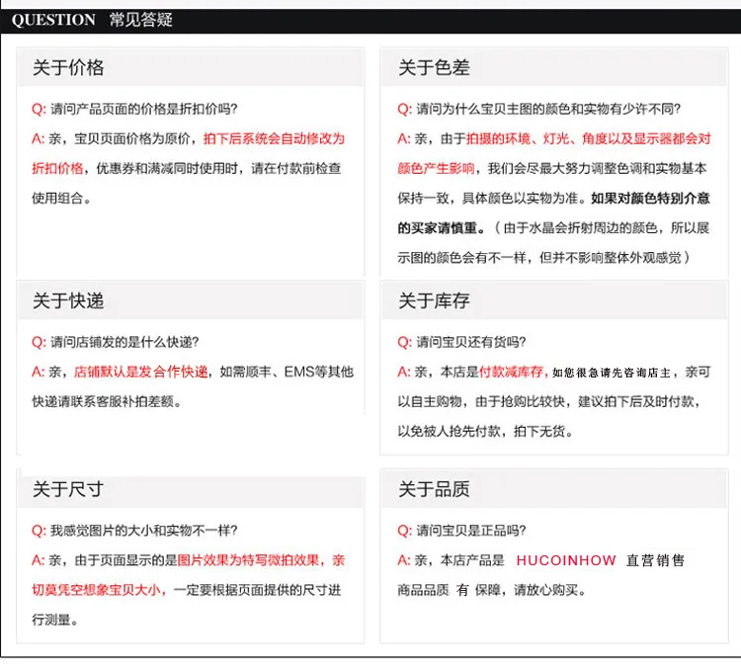
Task: Click the red text '店铺默认是发合作快递'
Action: click(x=141, y=373)
